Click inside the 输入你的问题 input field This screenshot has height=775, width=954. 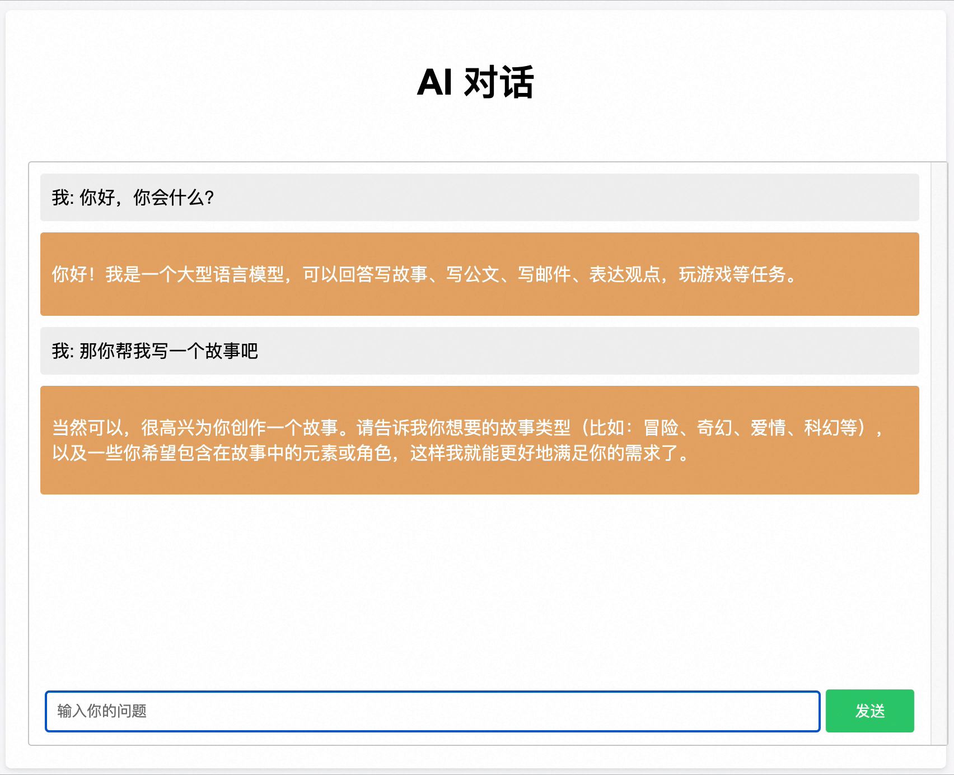click(392, 712)
